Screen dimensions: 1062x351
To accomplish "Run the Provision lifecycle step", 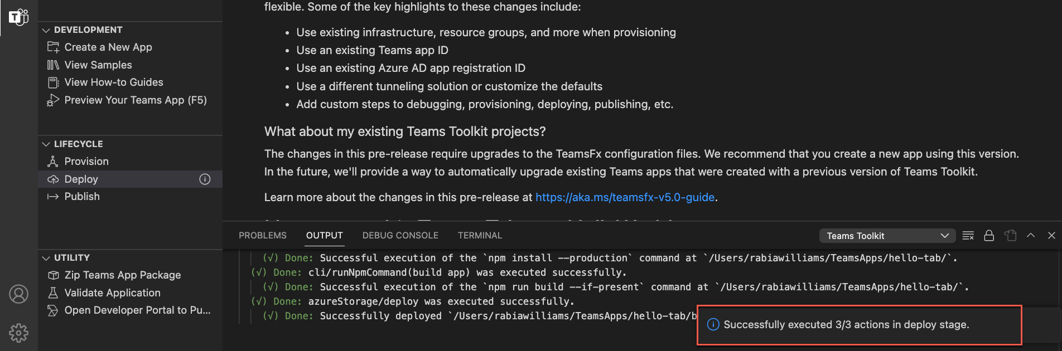I will 86,161.
